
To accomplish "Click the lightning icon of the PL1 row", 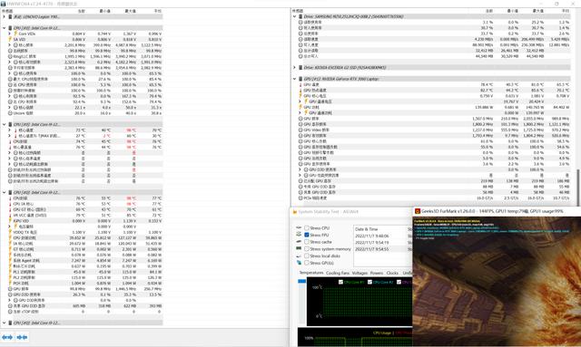I will [x=10, y=272].
